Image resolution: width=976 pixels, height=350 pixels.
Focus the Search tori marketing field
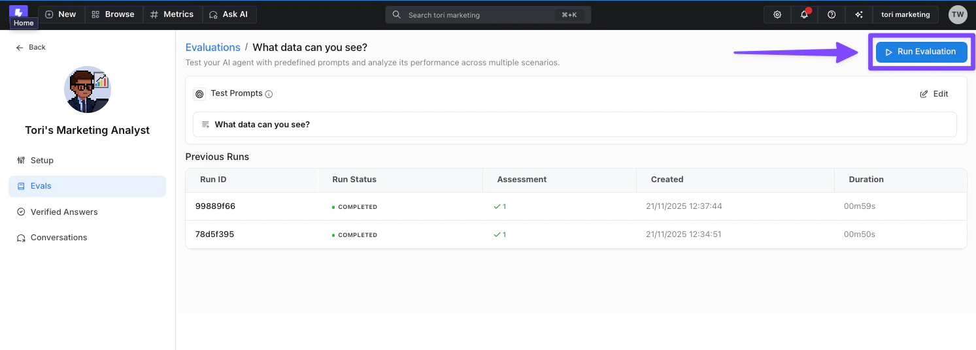pyautogui.click(x=488, y=15)
